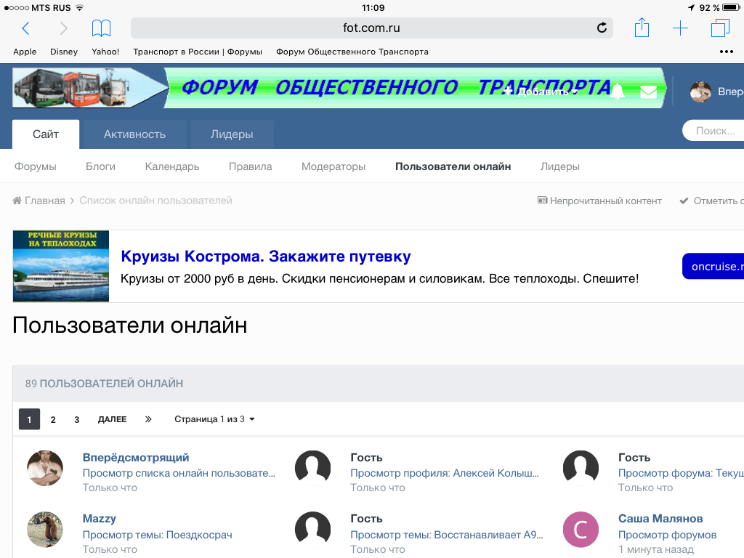
Task: Open messages envelope icon
Action: 649,92
